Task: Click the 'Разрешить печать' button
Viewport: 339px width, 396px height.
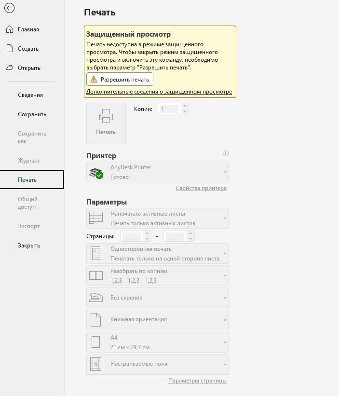Action: pos(120,79)
